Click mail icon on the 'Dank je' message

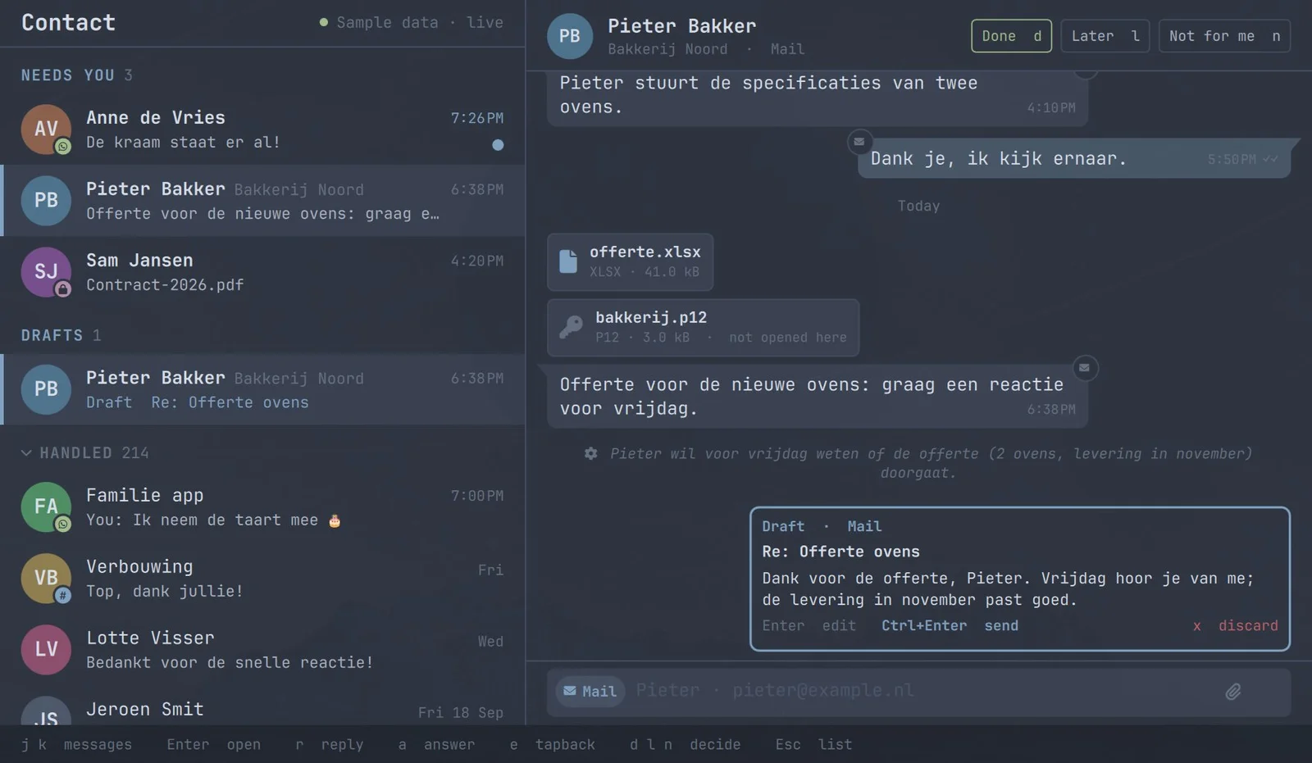[859, 142]
